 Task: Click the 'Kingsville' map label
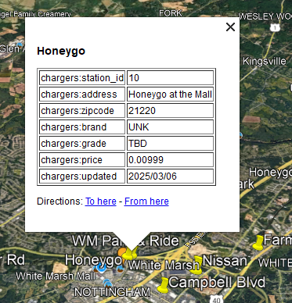point(265,62)
